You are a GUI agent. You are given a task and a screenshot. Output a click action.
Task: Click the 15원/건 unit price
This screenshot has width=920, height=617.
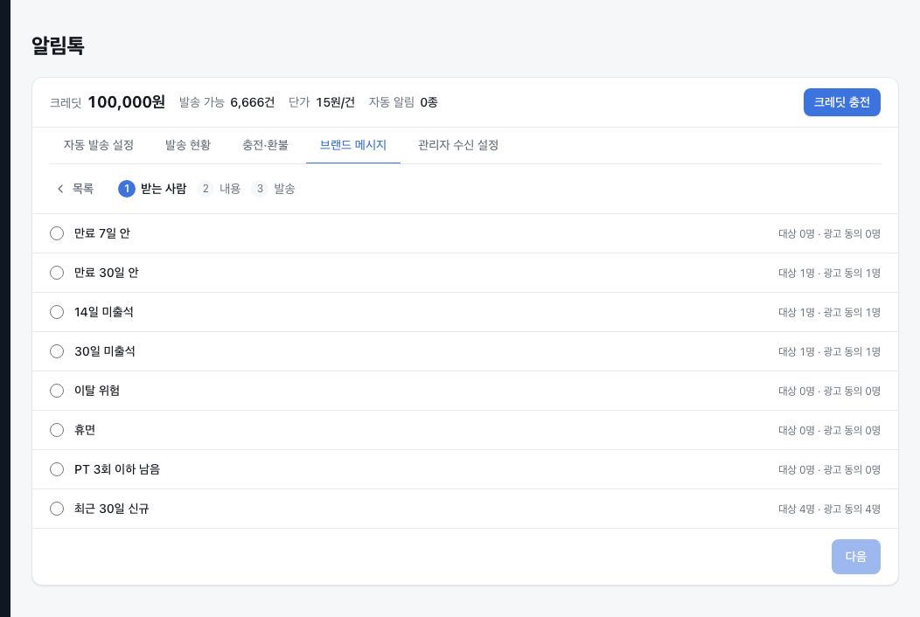335,102
